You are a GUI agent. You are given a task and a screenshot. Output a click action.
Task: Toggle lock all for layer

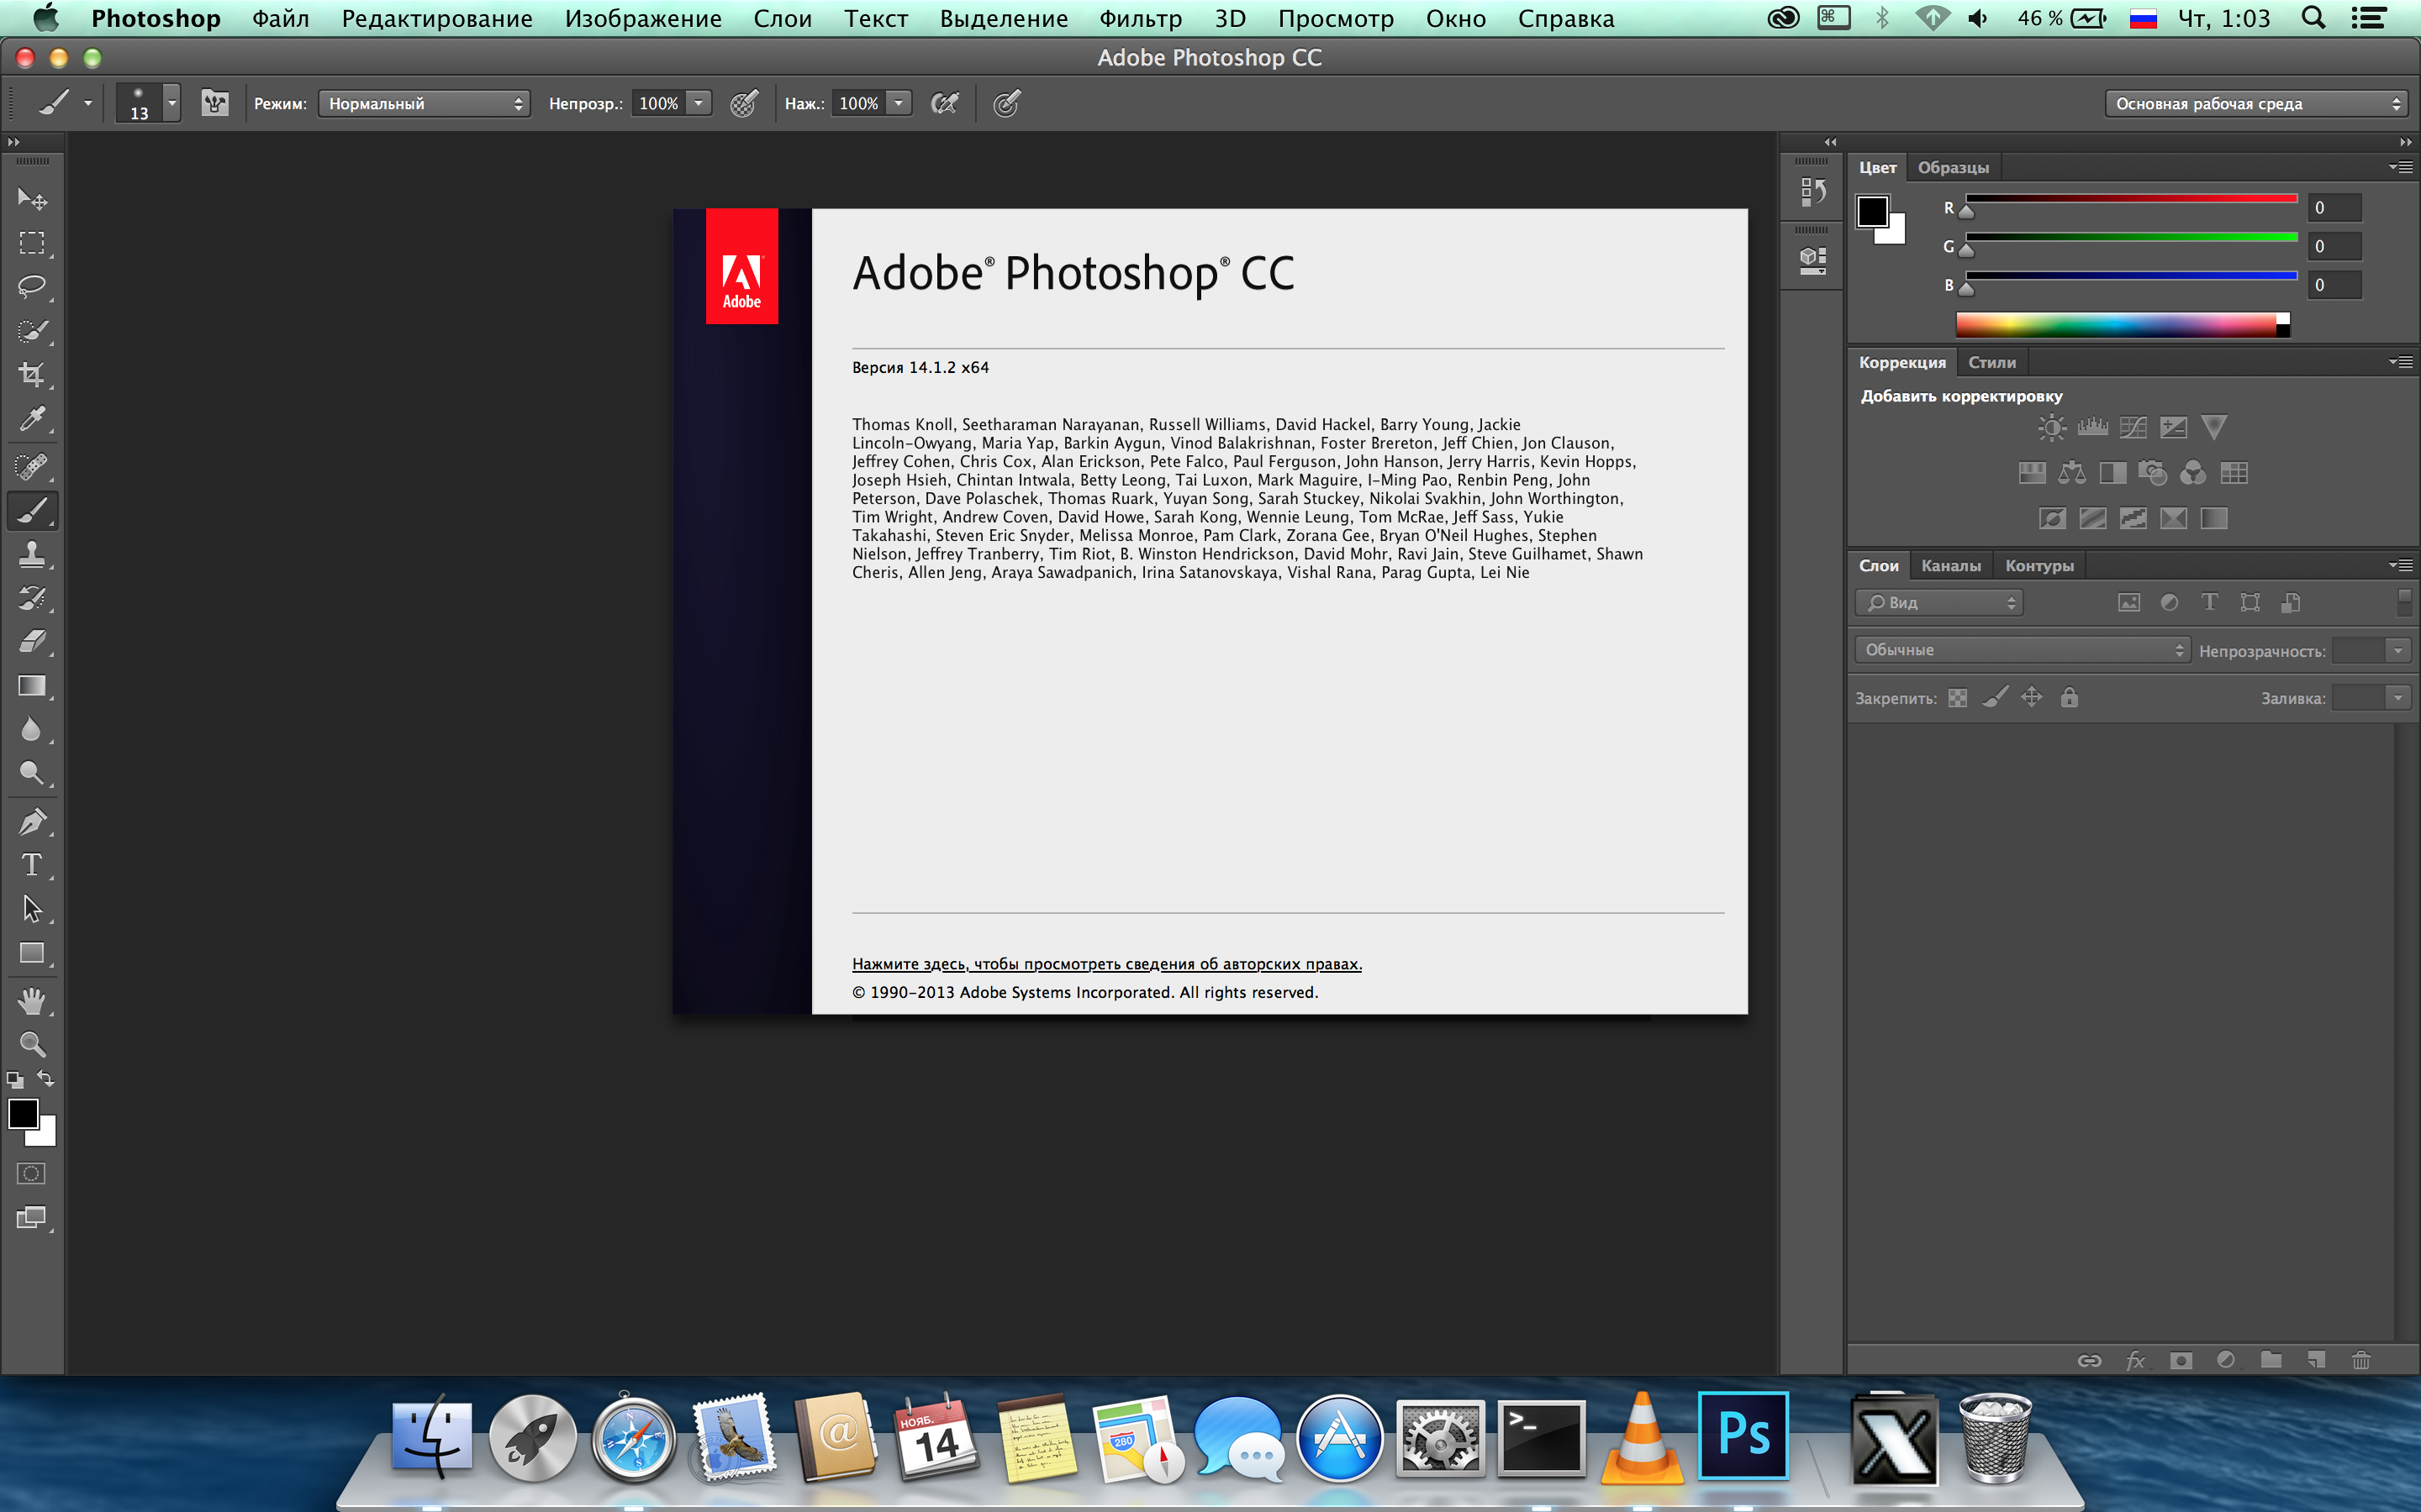pos(2070,698)
